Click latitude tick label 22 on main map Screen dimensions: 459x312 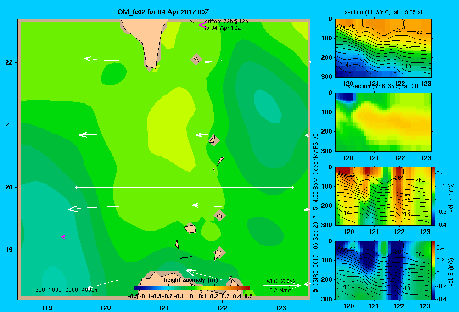coord(9,62)
